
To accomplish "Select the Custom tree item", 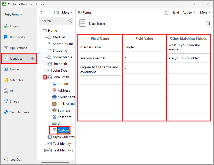I will tap(61, 130).
